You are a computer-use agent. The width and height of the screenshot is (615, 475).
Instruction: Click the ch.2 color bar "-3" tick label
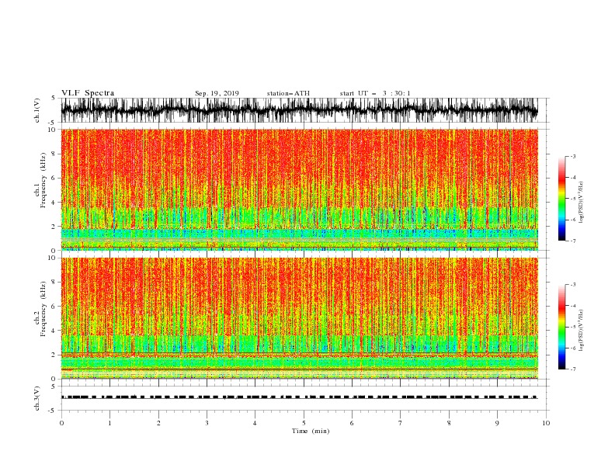tap(573, 285)
